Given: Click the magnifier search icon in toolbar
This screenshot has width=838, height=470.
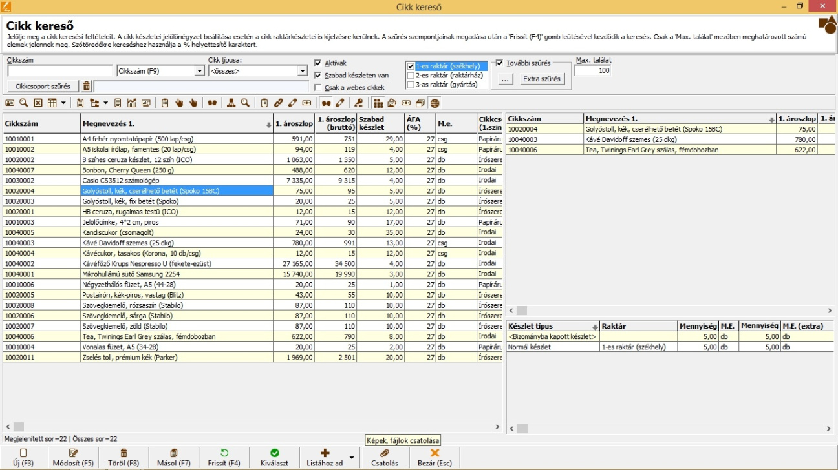Looking at the screenshot, I should (x=23, y=103).
